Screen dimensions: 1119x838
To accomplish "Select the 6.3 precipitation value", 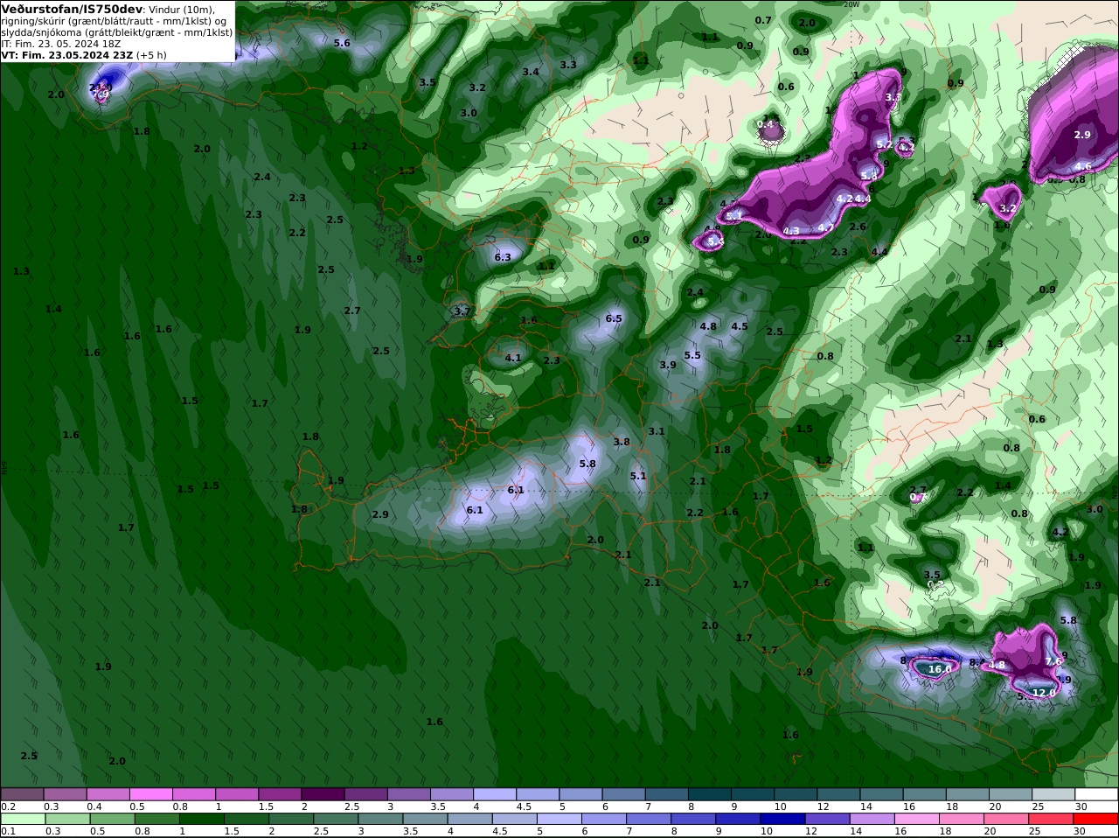I will pyautogui.click(x=503, y=257).
